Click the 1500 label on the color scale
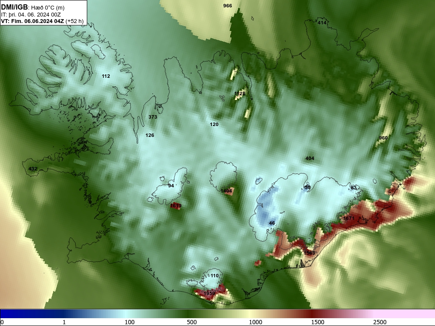 coord(318,322)
